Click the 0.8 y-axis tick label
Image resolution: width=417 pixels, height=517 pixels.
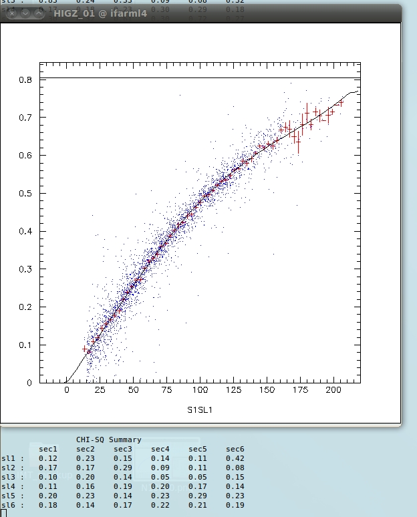point(25,79)
